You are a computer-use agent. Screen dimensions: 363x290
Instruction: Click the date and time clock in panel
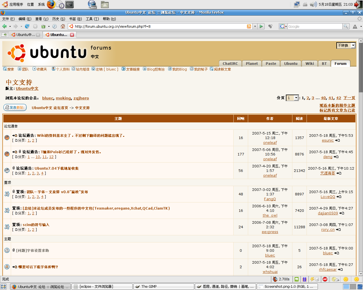click(x=336, y=4)
